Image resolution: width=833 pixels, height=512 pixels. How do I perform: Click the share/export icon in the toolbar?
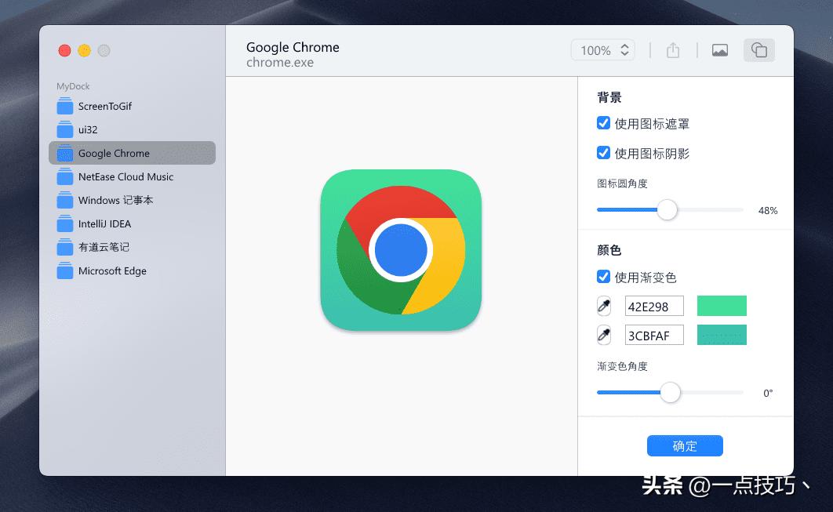coord(672,49)
